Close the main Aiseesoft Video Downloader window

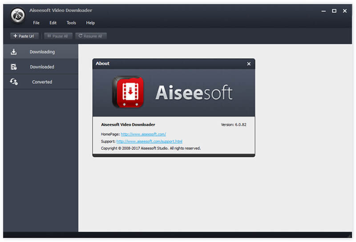coord(344,11)
